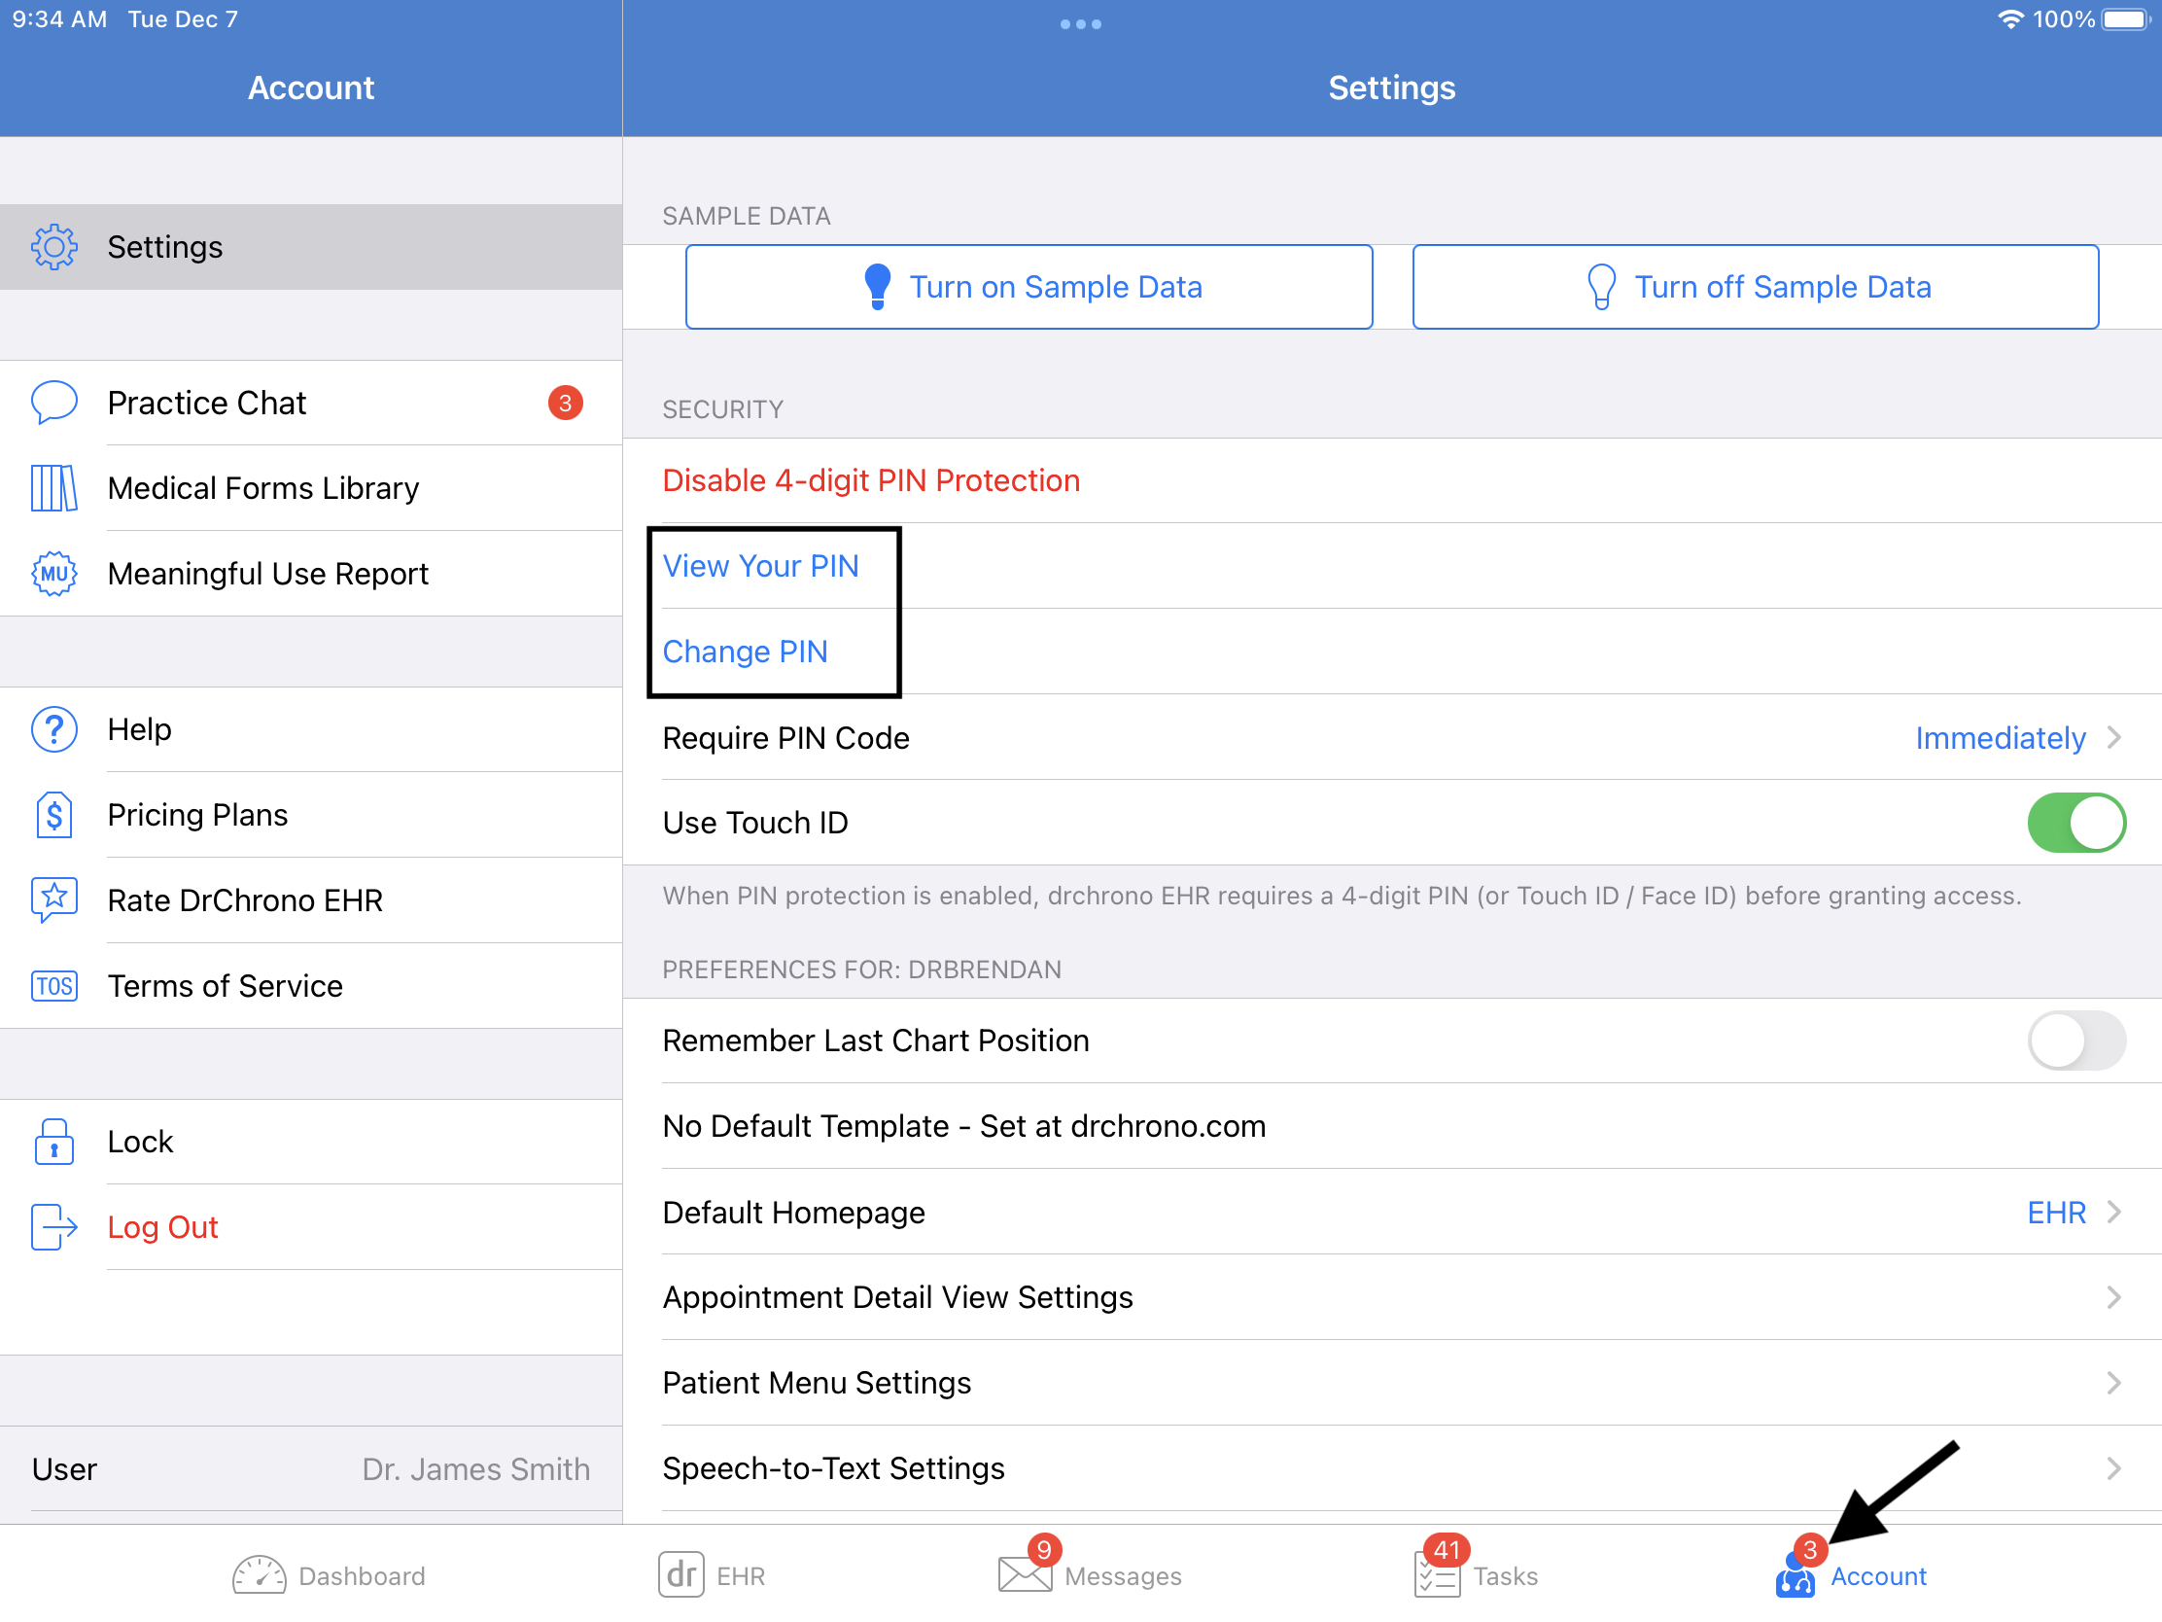Tap the red 41 badge on Tasks
Screen dimensions: 2162x1622
pos(1447,1550)
